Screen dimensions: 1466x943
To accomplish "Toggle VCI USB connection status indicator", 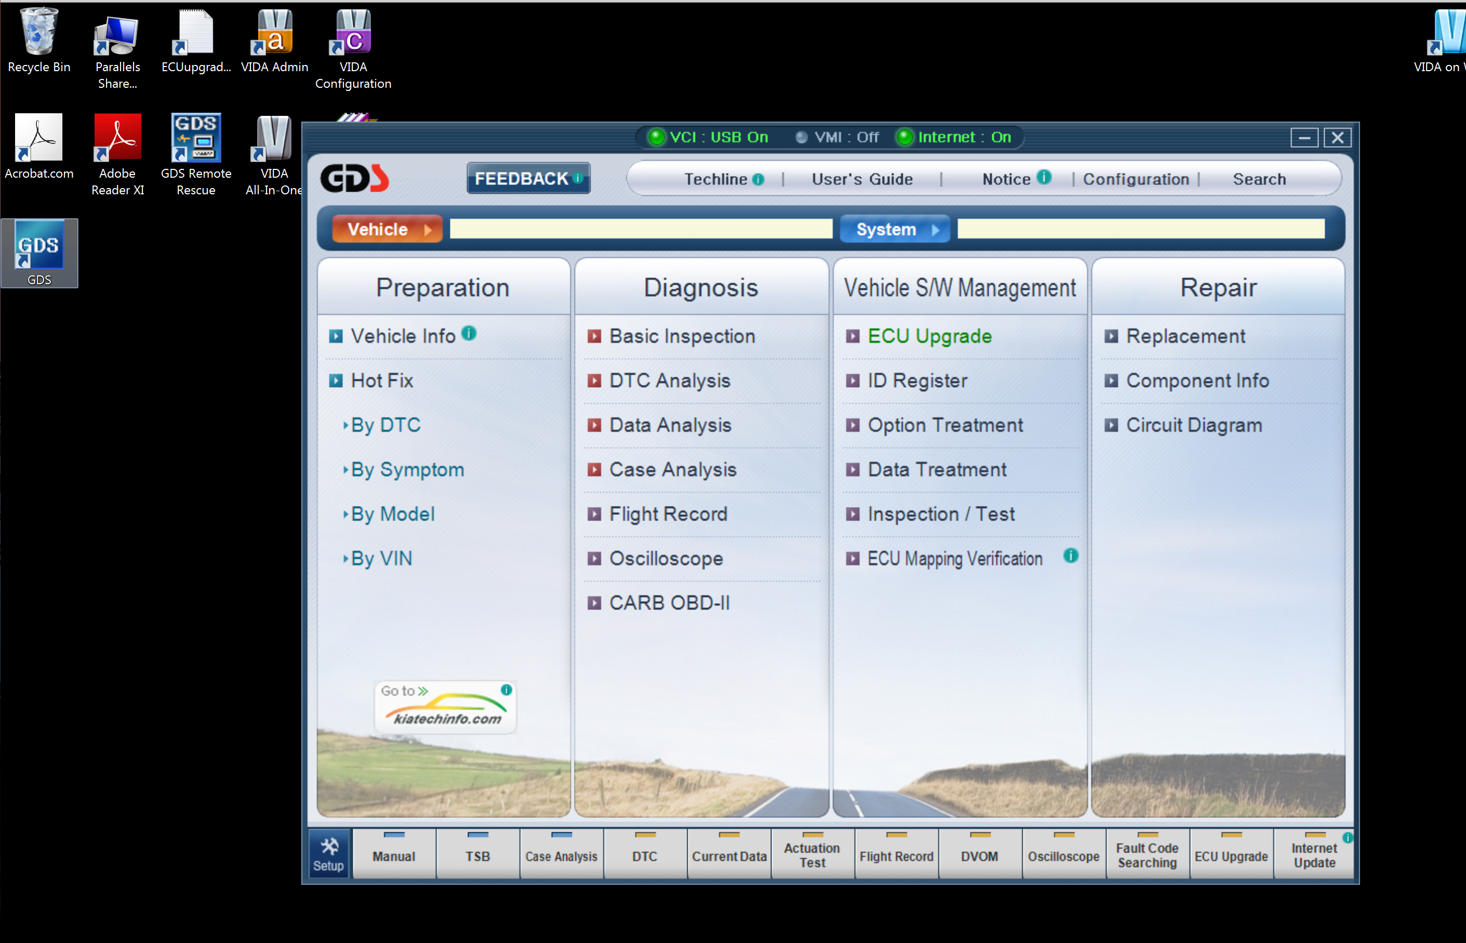I will (x=655, y=137).
